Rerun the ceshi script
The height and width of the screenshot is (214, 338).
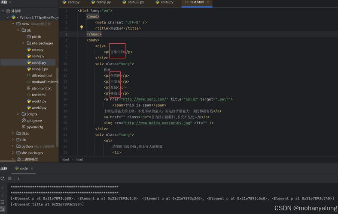pyautogui.click(x=3, y=178)
